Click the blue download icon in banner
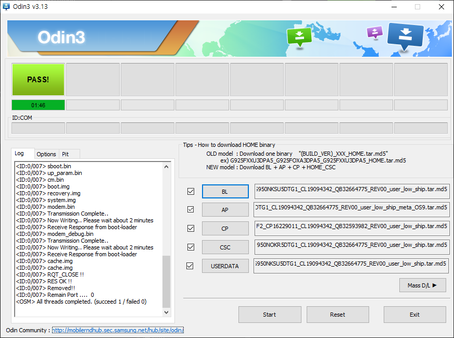 [406, 36]
